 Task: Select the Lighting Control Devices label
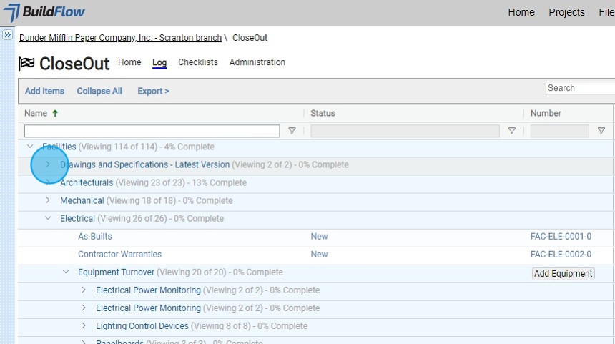coord(142,326)
